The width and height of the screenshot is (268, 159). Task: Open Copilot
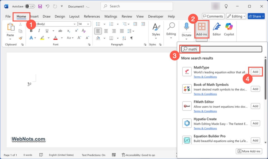[x=229, y=29]
